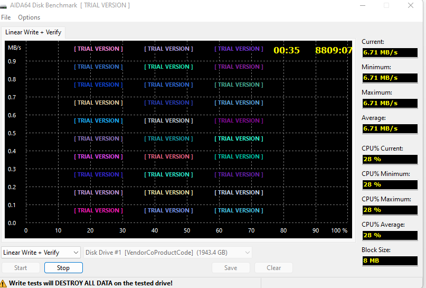
Task: Click the Current speed value field
Action: (x=387, y=52)
